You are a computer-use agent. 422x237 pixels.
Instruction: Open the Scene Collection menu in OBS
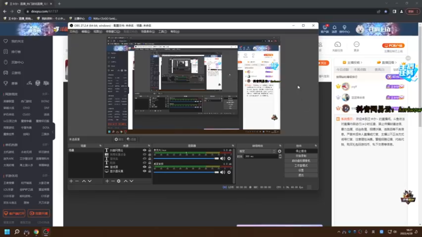148,32
